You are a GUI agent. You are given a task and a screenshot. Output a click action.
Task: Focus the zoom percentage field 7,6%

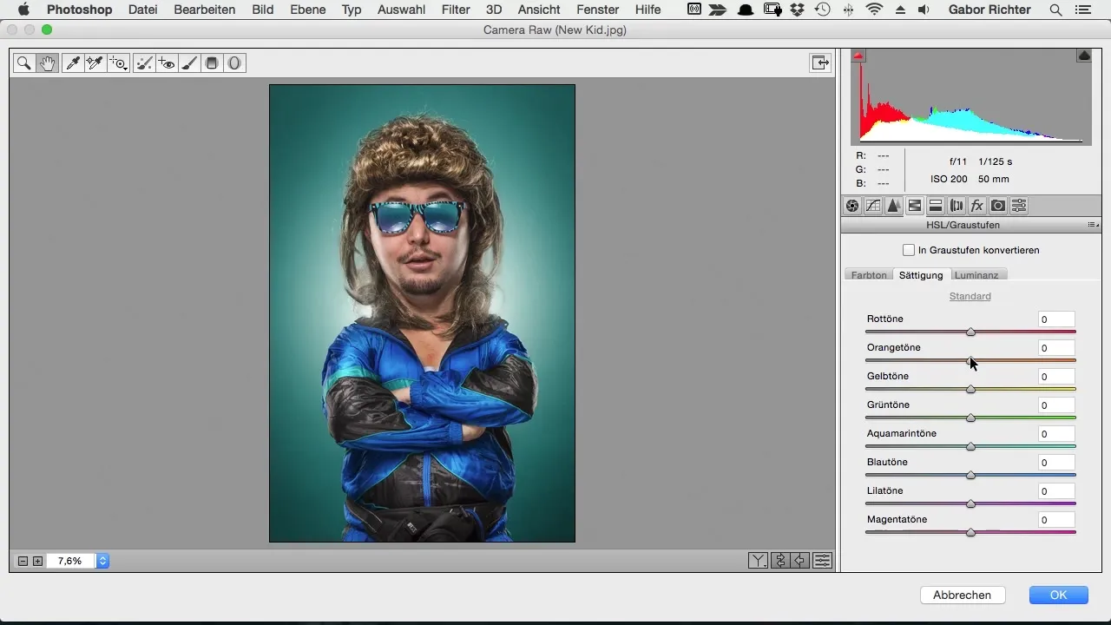pos(70,561)
